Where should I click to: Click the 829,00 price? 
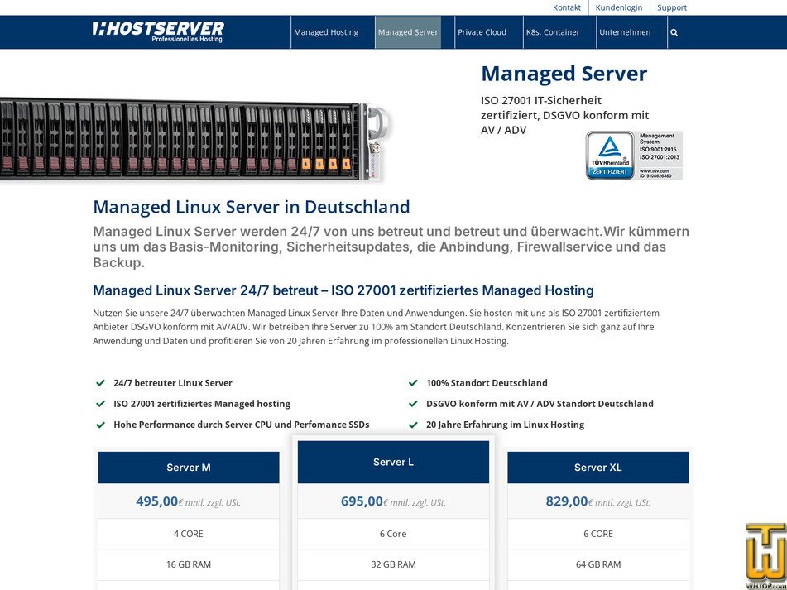(567, 501)
